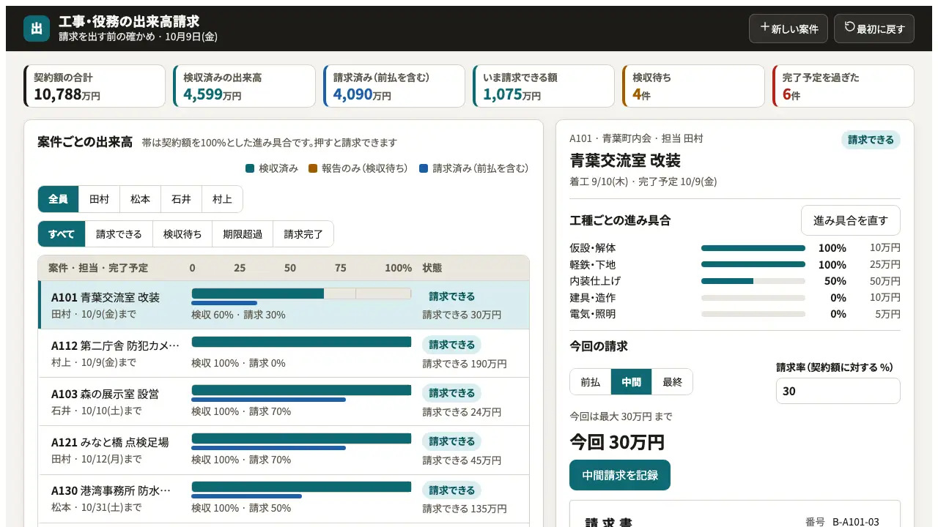Click the 完了予定を過ぎた 6件 card

(x=843, y=86)
